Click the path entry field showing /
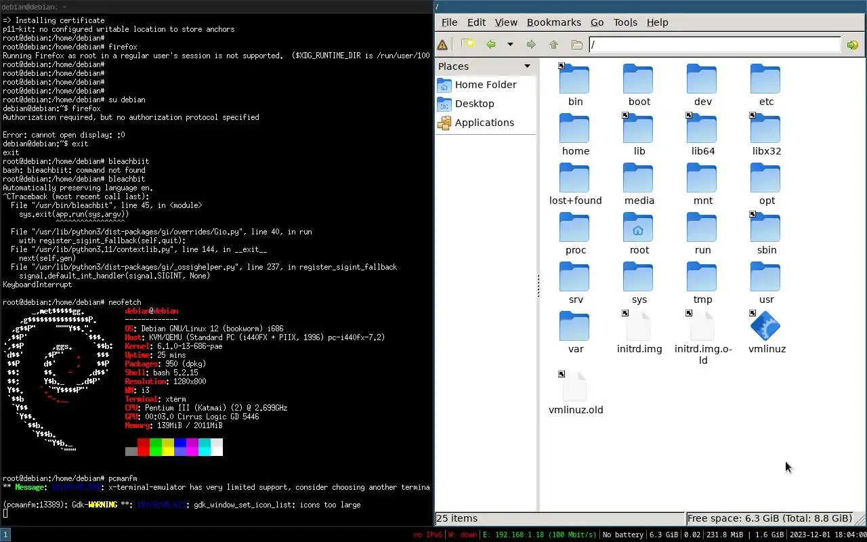 pos(715,45)
